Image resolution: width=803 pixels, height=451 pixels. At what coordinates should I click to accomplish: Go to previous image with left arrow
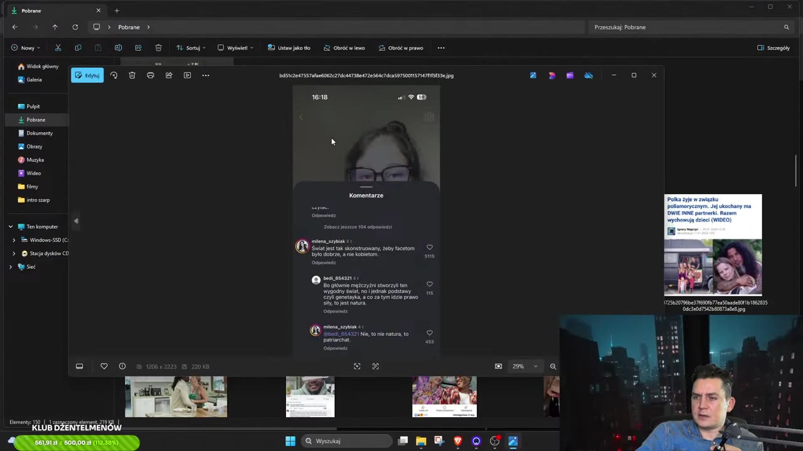(x=76, y=220)
